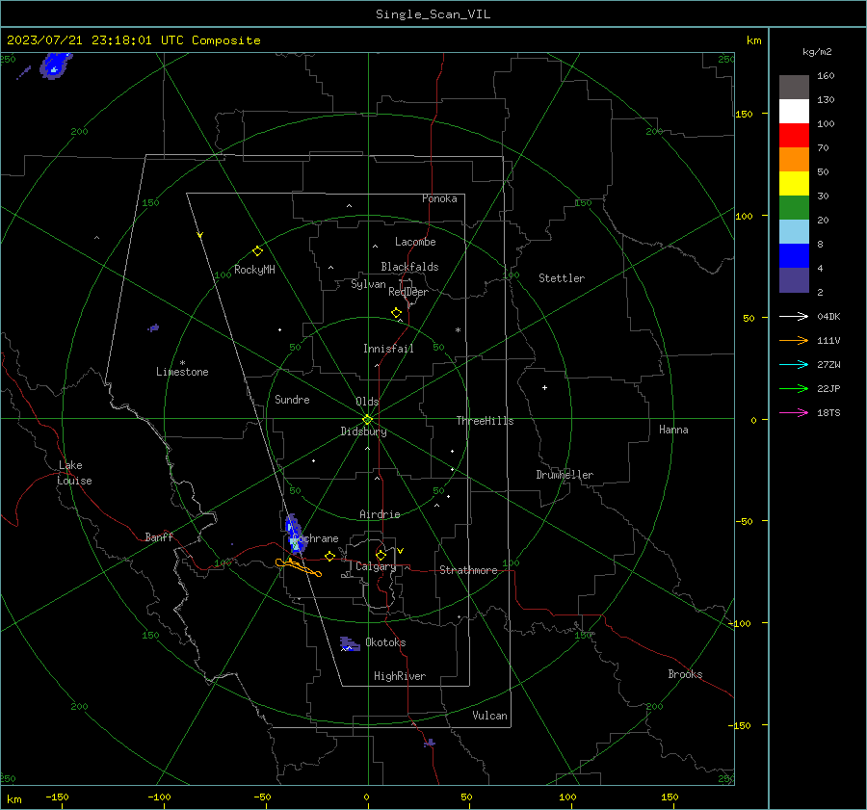The image size is (867, 810).
Task: Click the magenta 18TS arrow in the legend
Action: coord(794,412)
